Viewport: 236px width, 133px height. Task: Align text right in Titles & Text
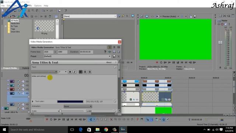click(90, 72)
